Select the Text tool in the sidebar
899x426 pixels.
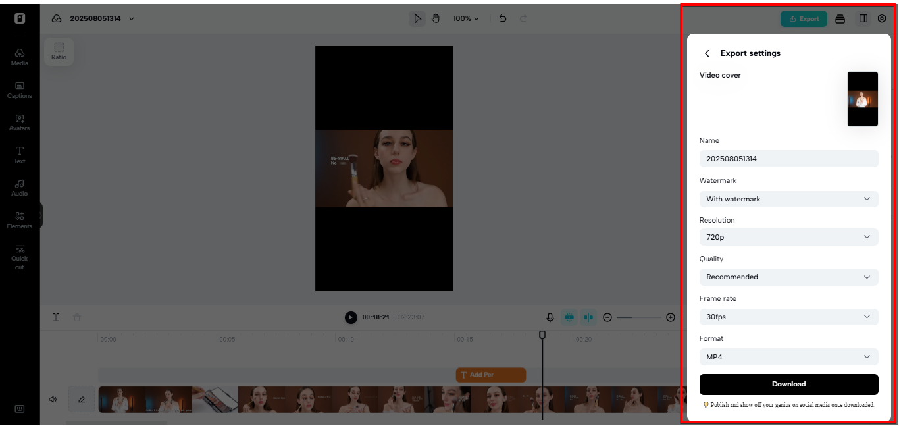[x=19, y=155]
